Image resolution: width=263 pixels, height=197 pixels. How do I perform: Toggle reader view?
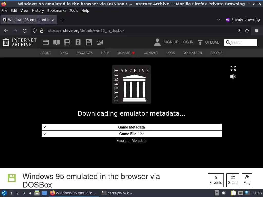tap(240, 31)
